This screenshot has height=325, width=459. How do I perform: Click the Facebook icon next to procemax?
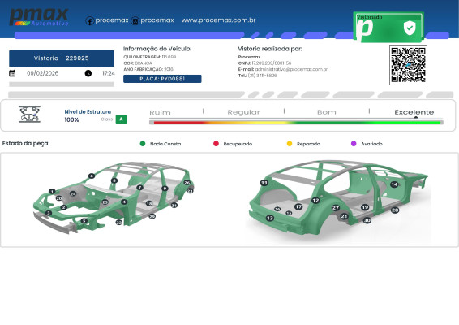pos(89,21)
